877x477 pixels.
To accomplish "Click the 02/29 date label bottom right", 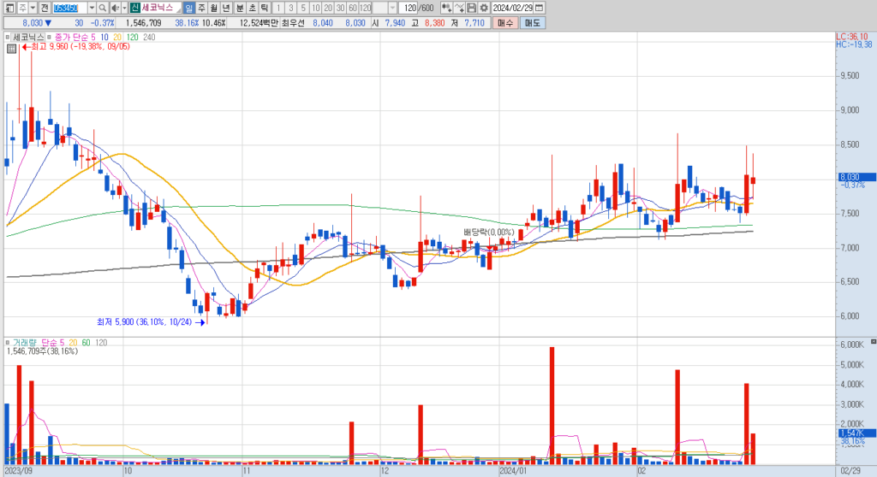I will pyautogui.click(x=850, y=471).
